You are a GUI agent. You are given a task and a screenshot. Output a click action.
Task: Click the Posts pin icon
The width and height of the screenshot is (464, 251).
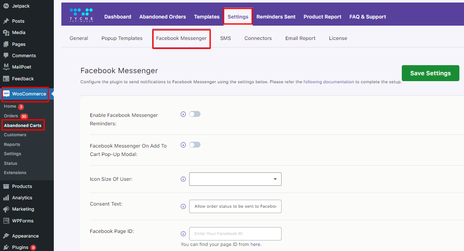[6, 21]
